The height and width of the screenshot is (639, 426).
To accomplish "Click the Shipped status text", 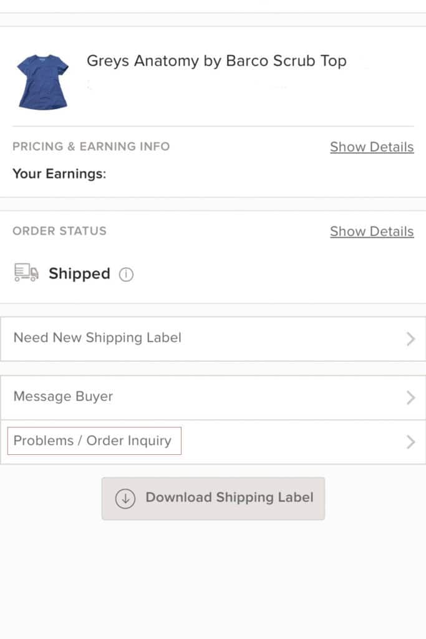I will tap(79, 273).
